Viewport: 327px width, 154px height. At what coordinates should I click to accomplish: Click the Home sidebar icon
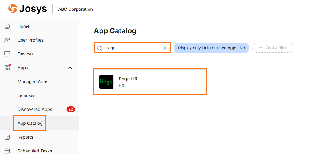[7, 26]
